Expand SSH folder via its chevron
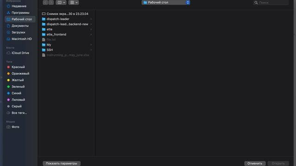296x166 pixels. 91,50
